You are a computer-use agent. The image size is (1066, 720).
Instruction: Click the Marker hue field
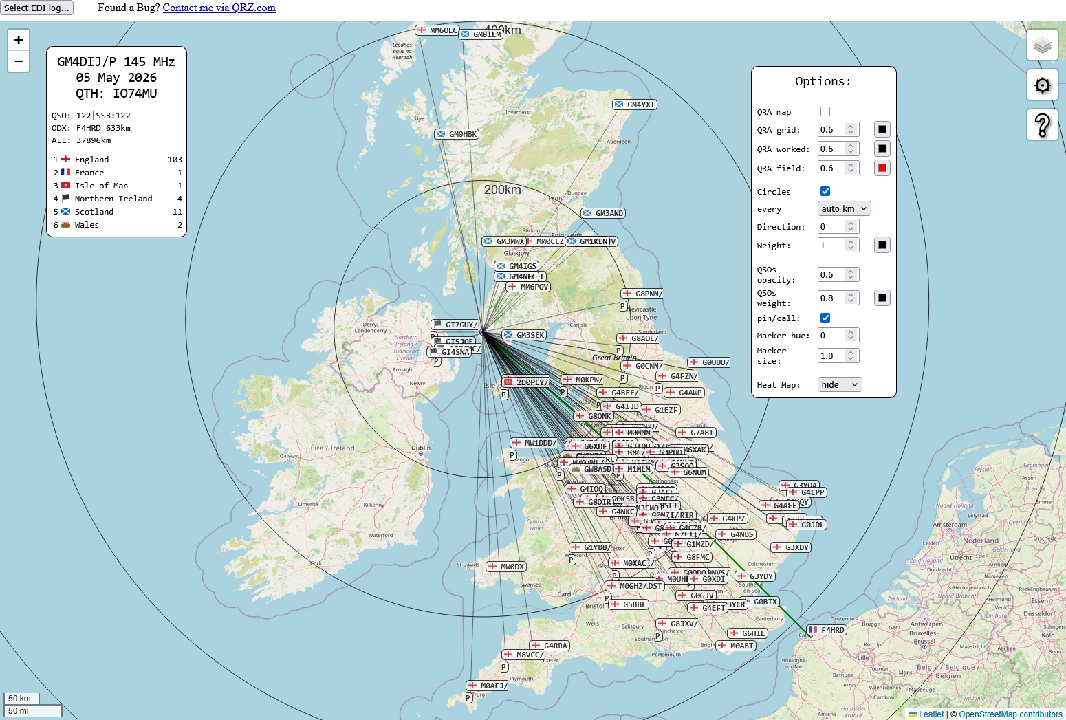[x=838, y=335]
